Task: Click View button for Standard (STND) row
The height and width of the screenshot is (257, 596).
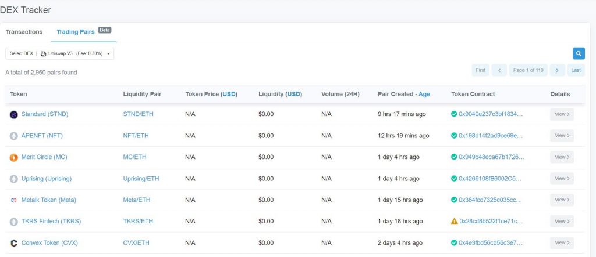Action: point(562,114)
